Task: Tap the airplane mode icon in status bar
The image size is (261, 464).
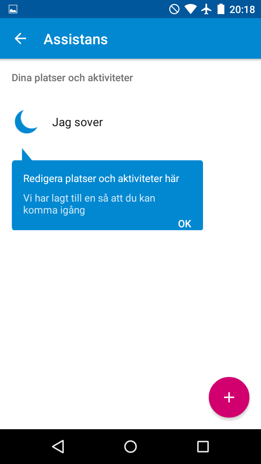Action: [x=207, y=9]
